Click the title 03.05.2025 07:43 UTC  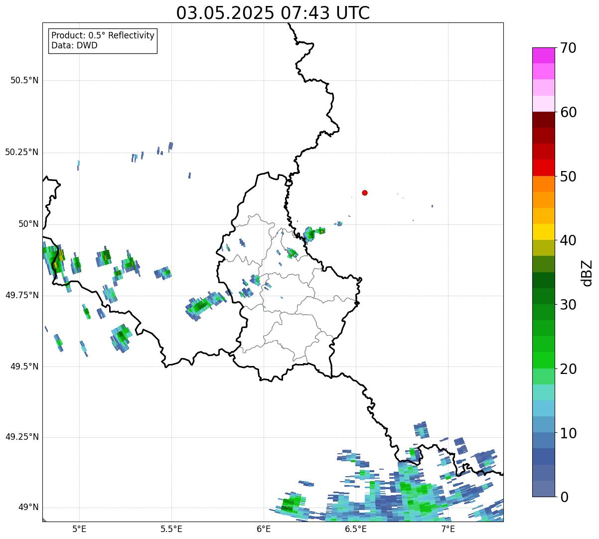point(273,13)
